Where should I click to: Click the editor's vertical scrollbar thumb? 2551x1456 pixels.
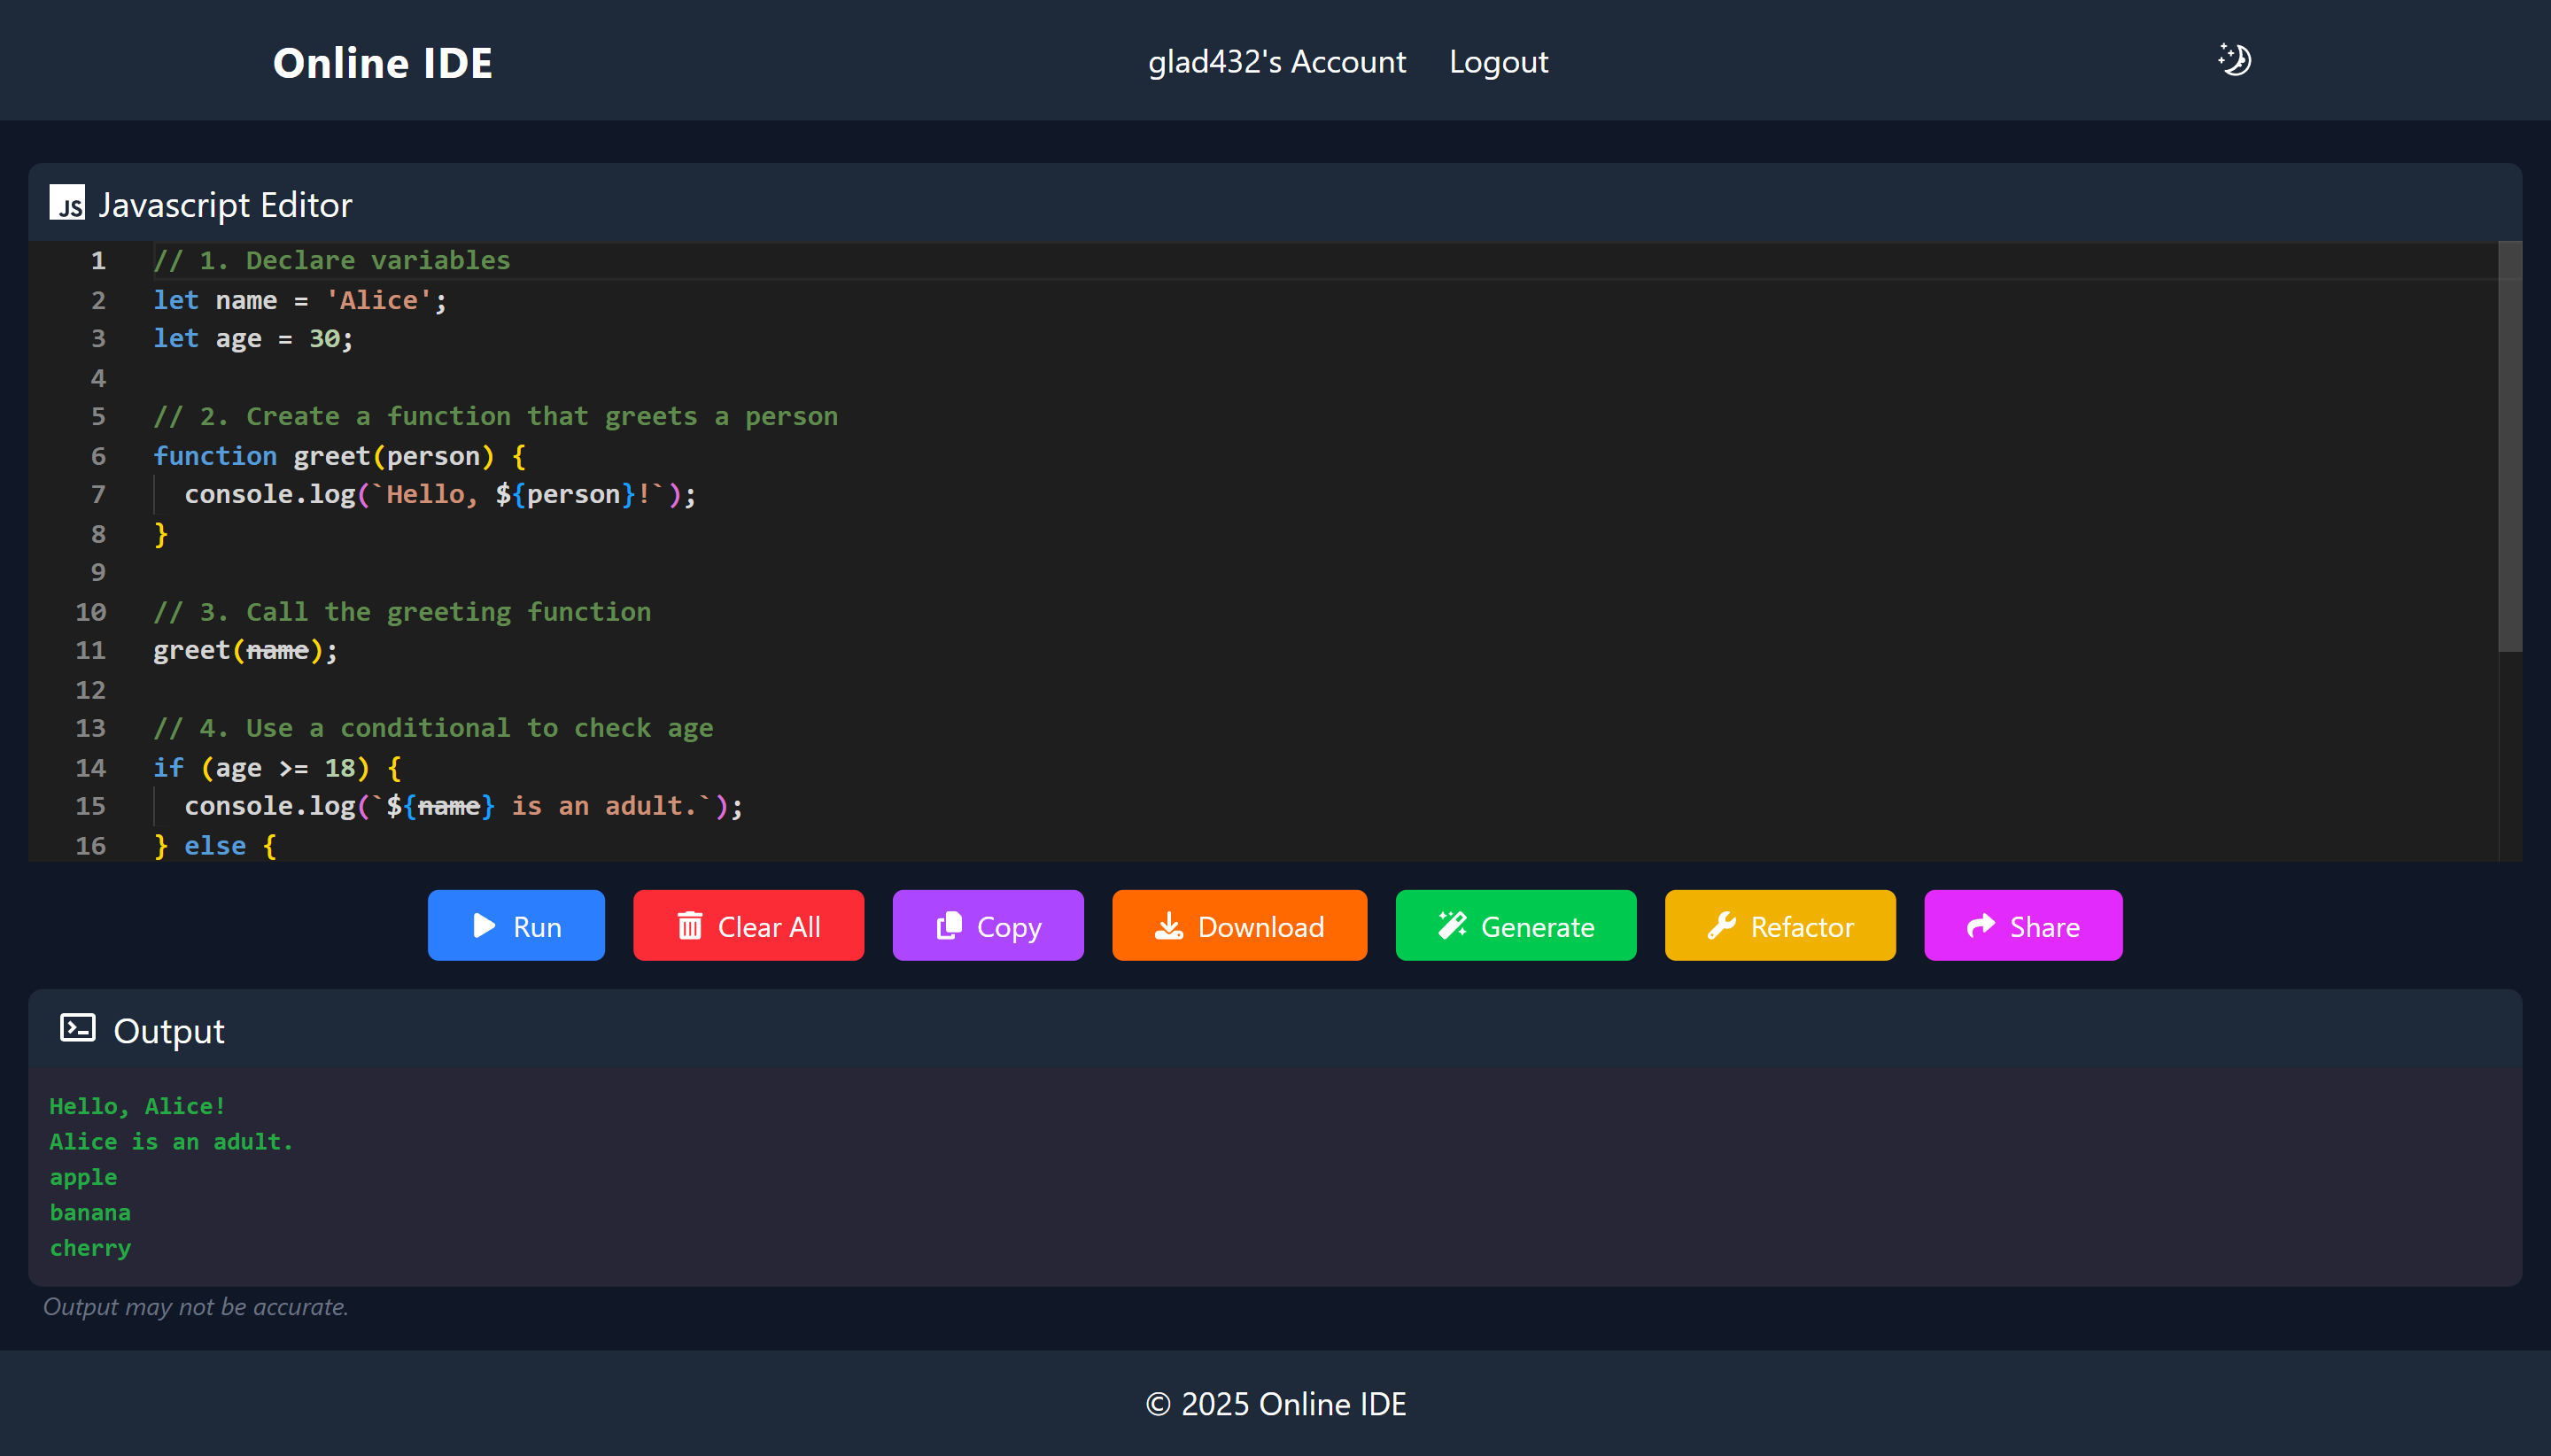tap(2510, 446)
